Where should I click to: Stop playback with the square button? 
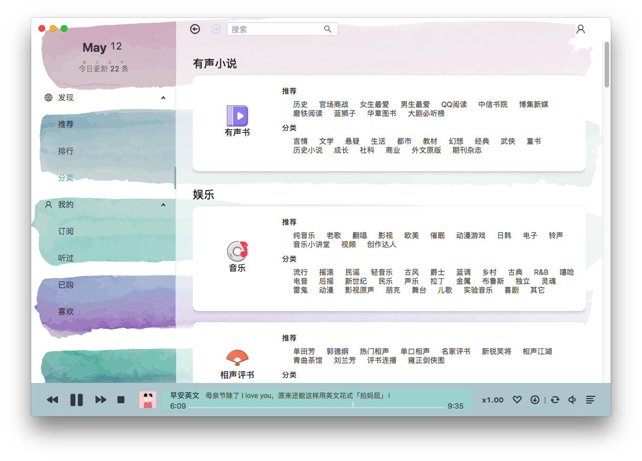point(121,400)
